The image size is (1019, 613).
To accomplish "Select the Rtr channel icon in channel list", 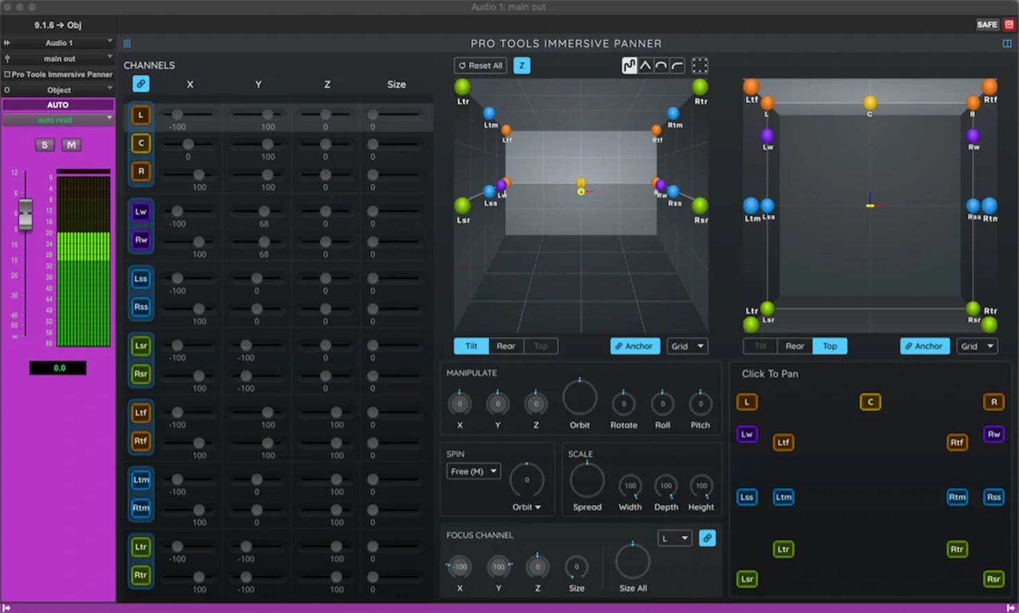I will (141, 575).
